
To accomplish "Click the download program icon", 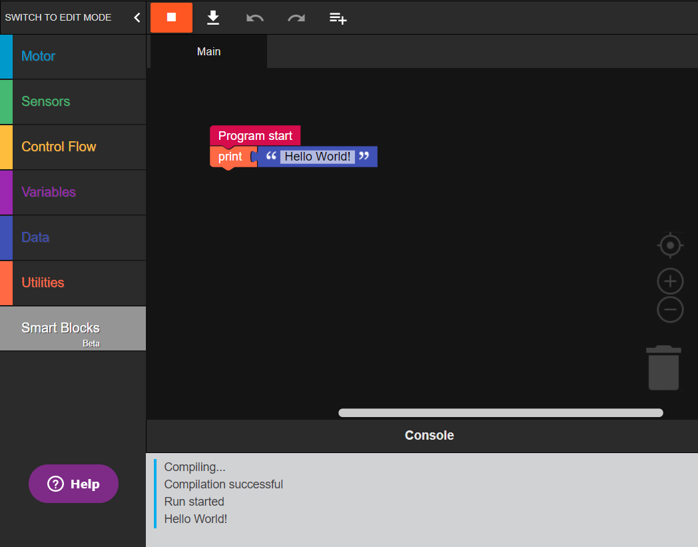I will tap(213, 17).
